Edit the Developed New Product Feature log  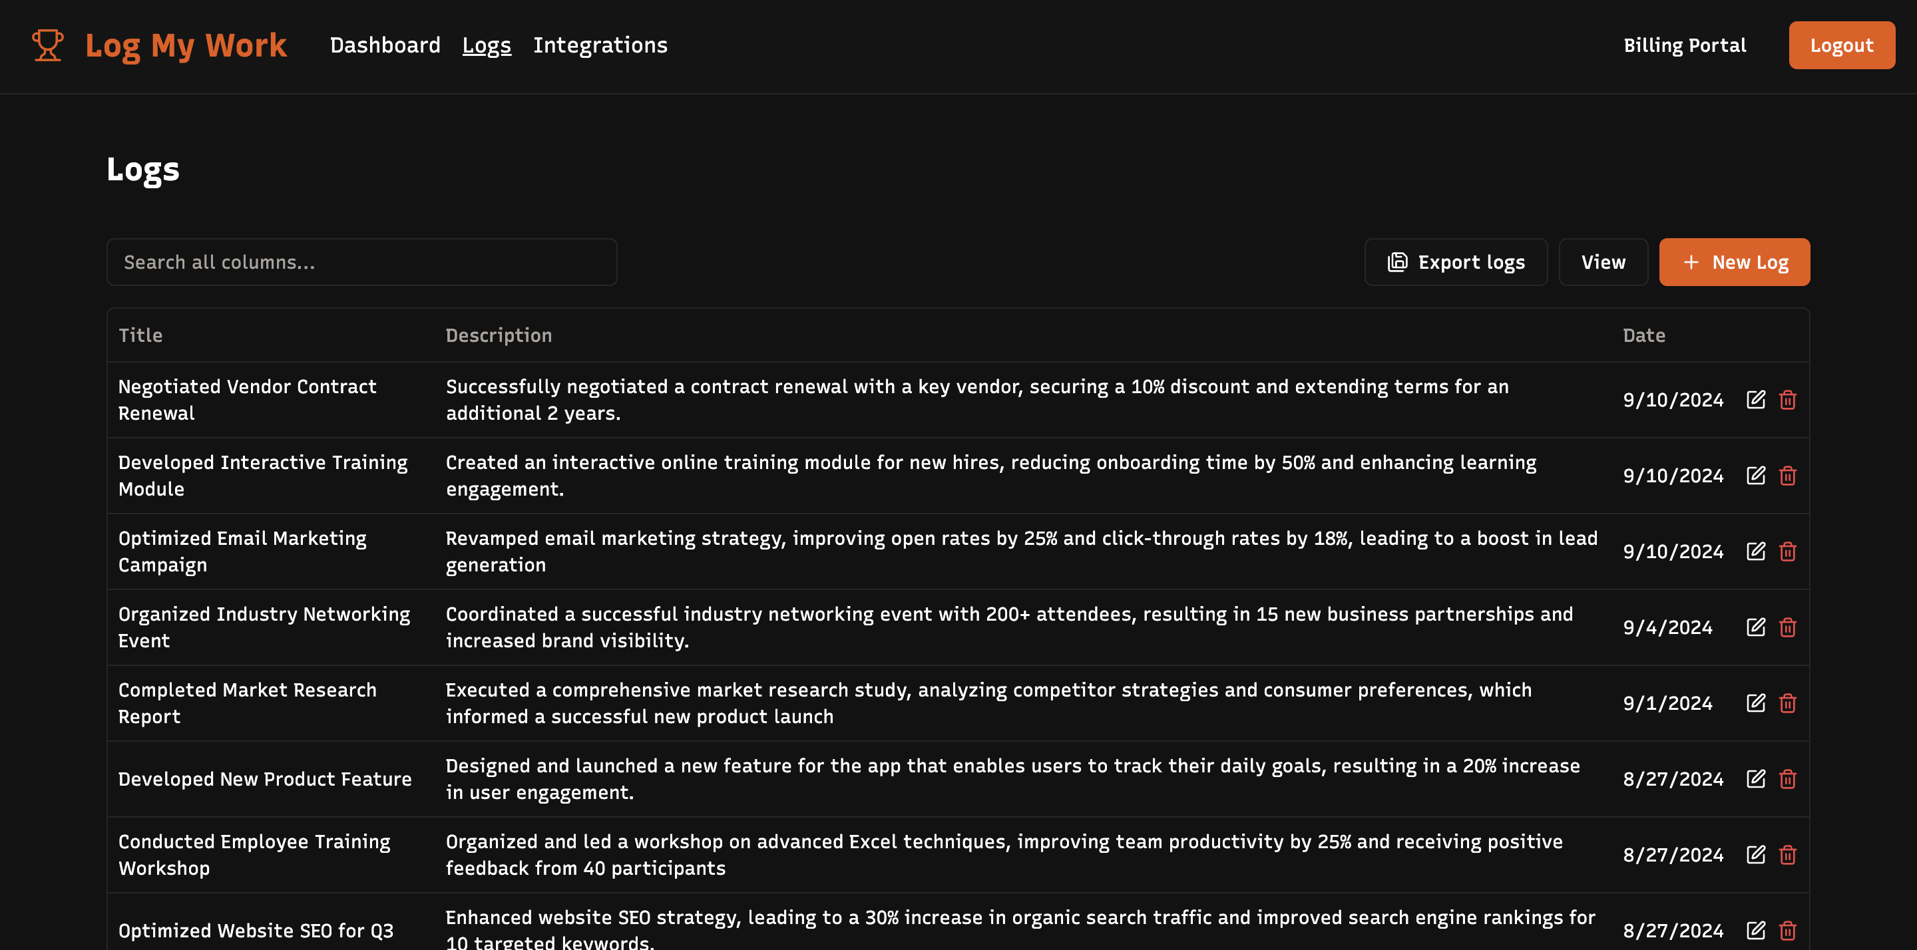(x=1755, y=779)
